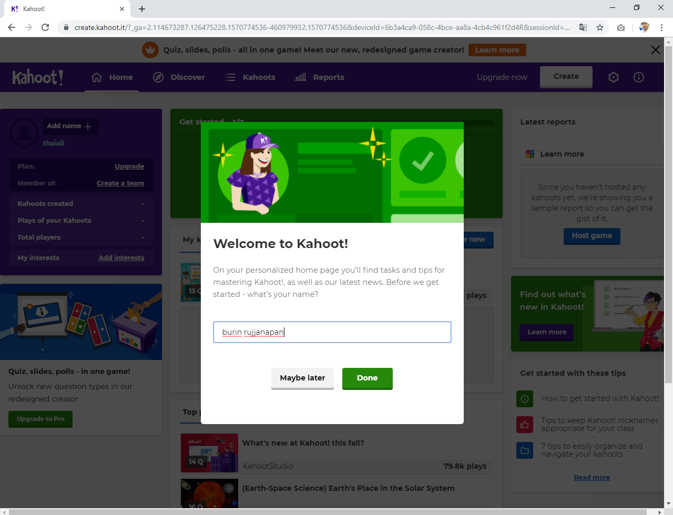Close the promo banner with X

point(655,50)
